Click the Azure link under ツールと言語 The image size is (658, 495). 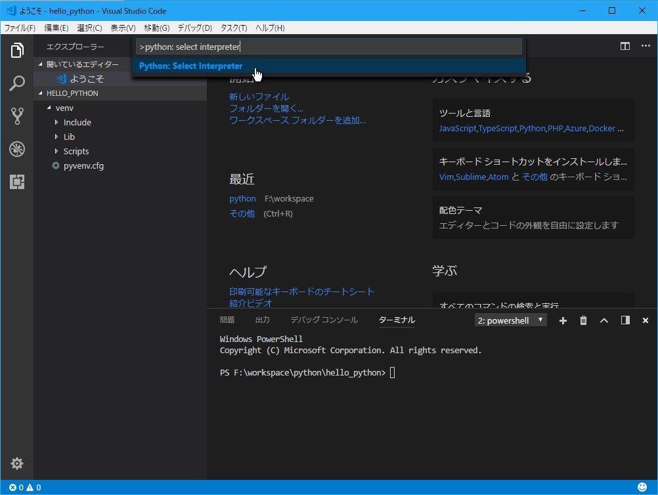[x=575, y=129]
